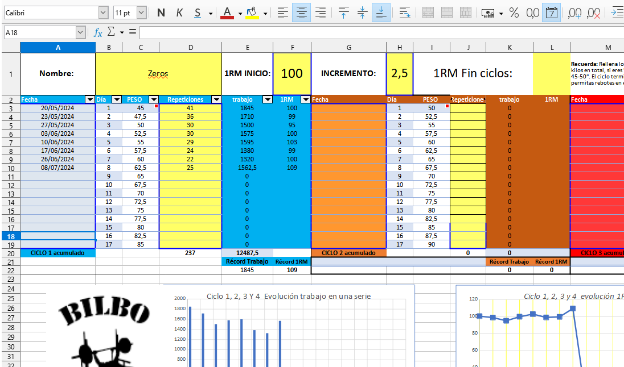Remove a decimal place
Viewport: 624px width, 367px height.
[x=593, y=12]
